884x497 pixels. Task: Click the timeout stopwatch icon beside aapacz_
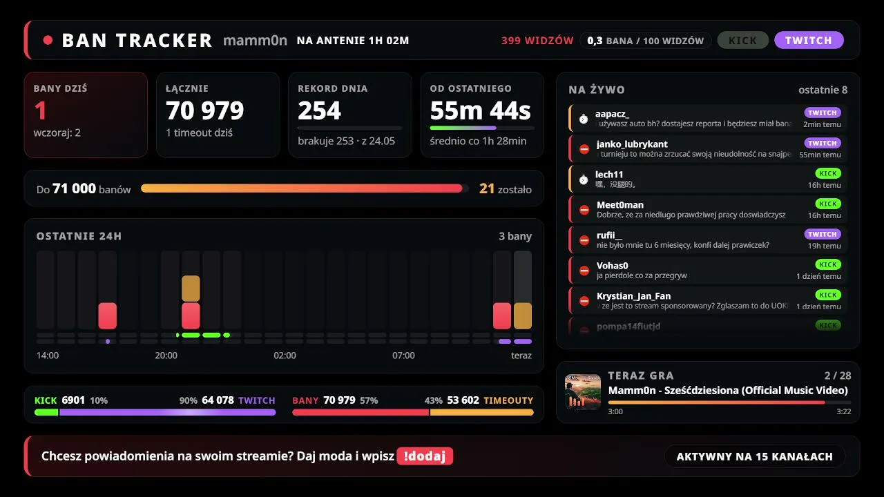click(x=584, y=119)
